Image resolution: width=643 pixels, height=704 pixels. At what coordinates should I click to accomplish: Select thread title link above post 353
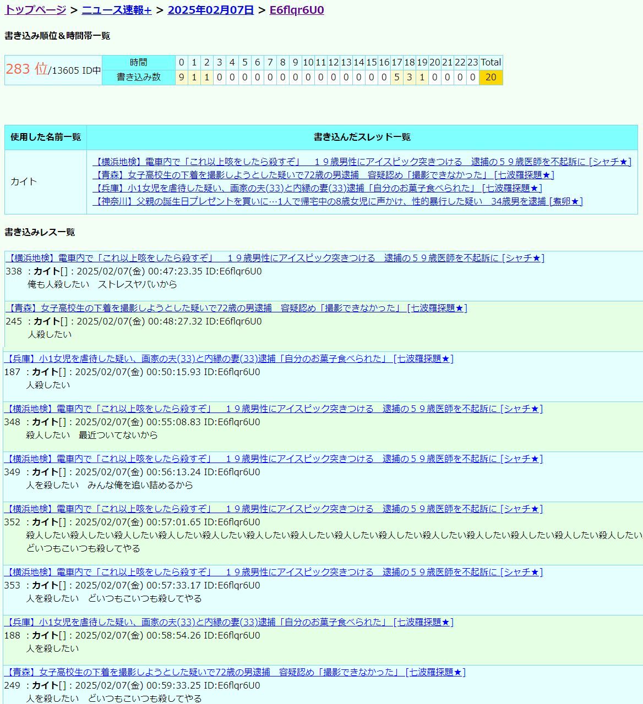click(x=273, y=572)
